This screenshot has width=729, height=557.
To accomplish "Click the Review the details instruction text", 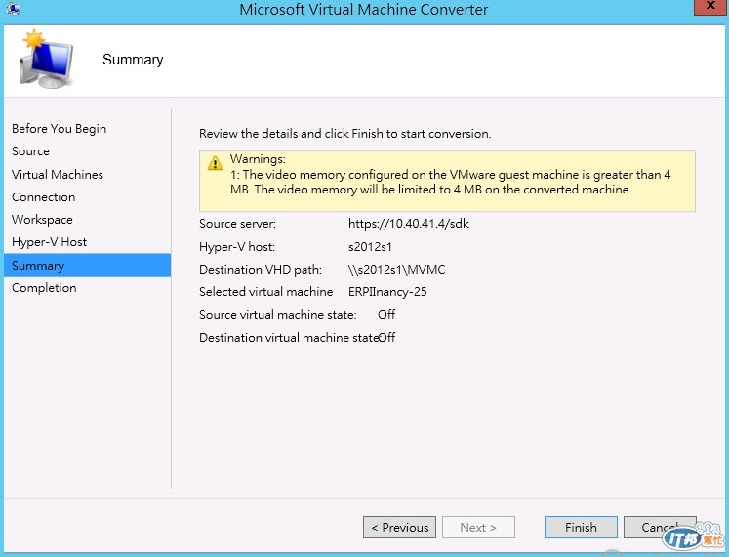I will [x=344, y=134].
